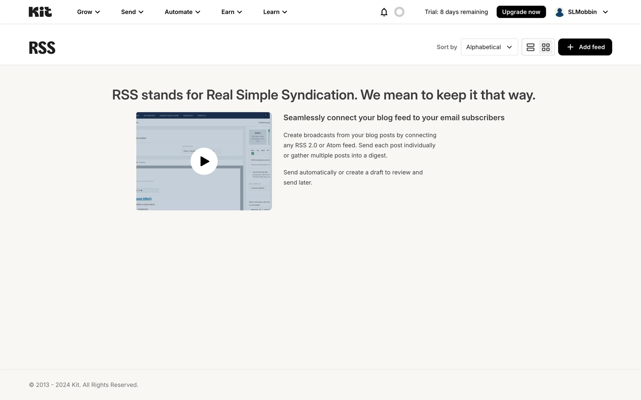Click the plus icon on Add feed
Screen dimensions: 641x400
(570, 47)
